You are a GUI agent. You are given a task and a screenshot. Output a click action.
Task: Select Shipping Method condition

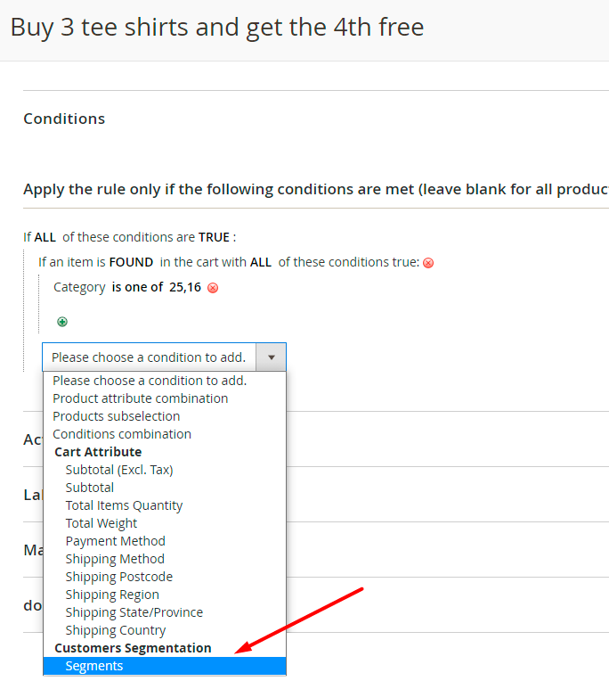[x=115, y=559]
